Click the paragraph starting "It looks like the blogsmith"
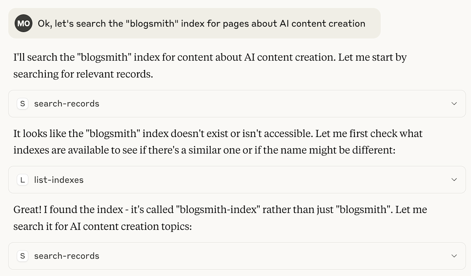 [x=218, y=142]
